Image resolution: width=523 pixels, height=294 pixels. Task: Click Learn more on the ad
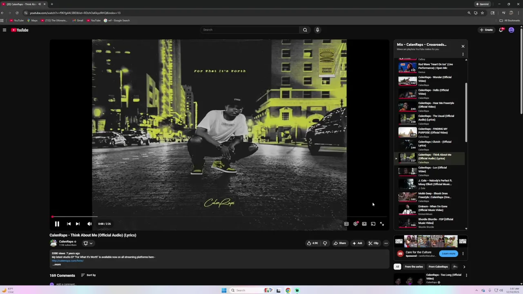point(449,254)
